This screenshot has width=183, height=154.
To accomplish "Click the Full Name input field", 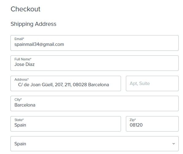I will point(95,63).
